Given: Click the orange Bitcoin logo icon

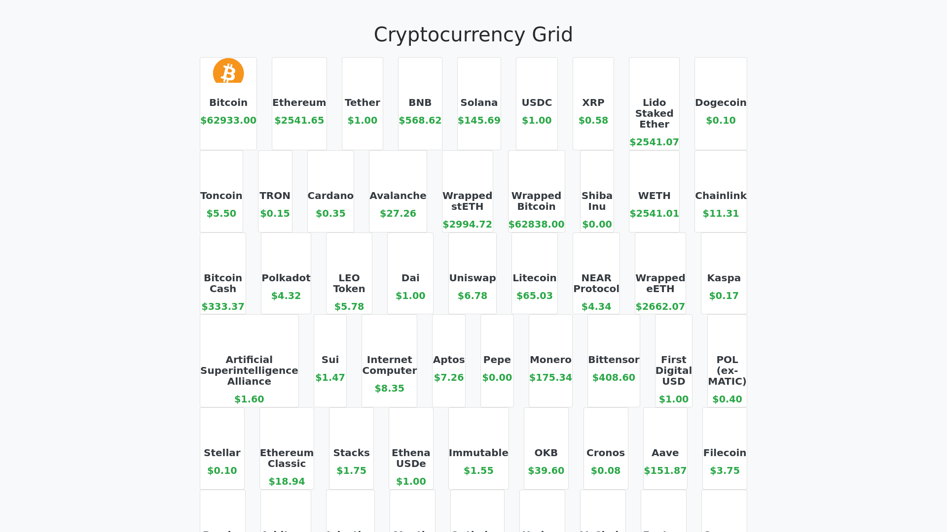Looking at the screenshot, I should pyautogui.click(x=228, y=71).
